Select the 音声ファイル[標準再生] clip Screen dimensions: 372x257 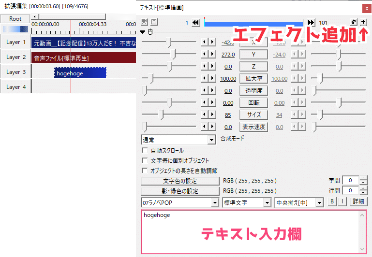coord(84,58)
